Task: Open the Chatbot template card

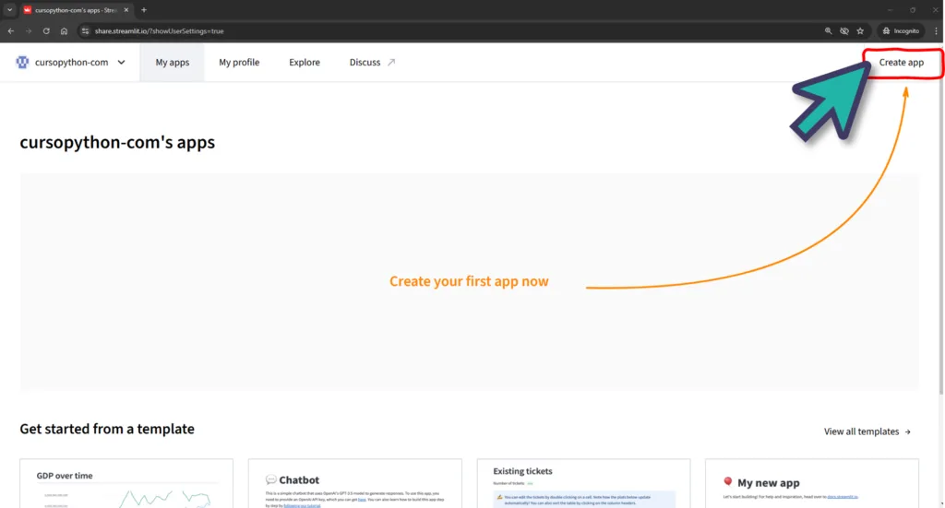Action: pos(355,483)
